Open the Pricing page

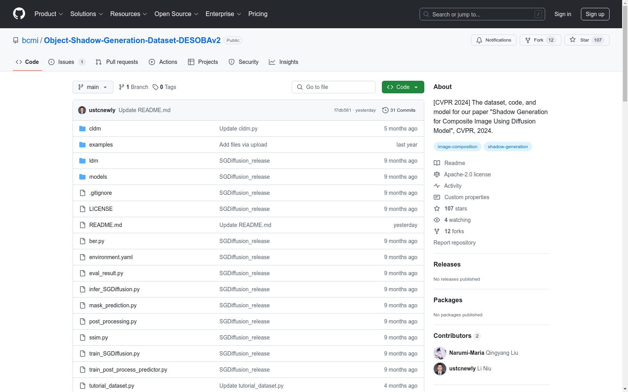[258, 14]
